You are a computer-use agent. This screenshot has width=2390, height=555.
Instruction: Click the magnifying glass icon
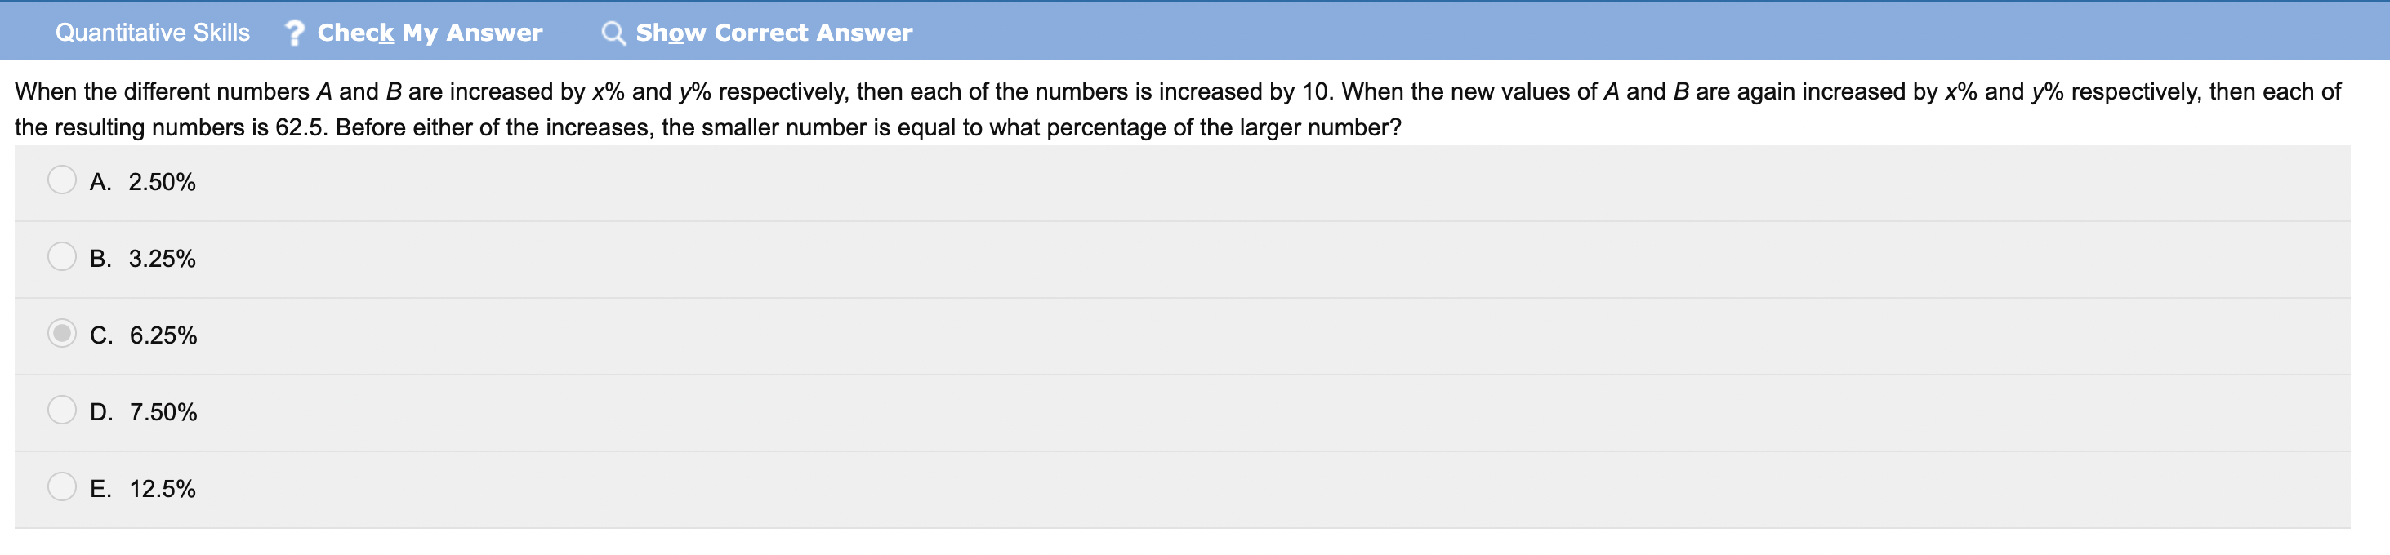pyautogui.click(x=613, y=33)
